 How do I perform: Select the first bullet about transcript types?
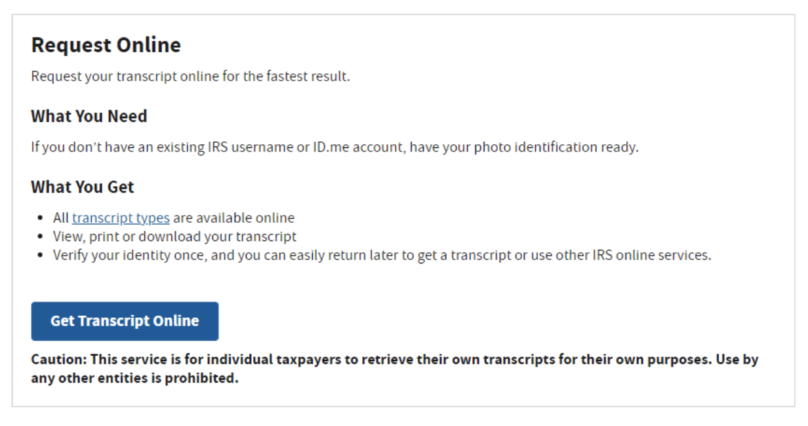coord(174,218)
